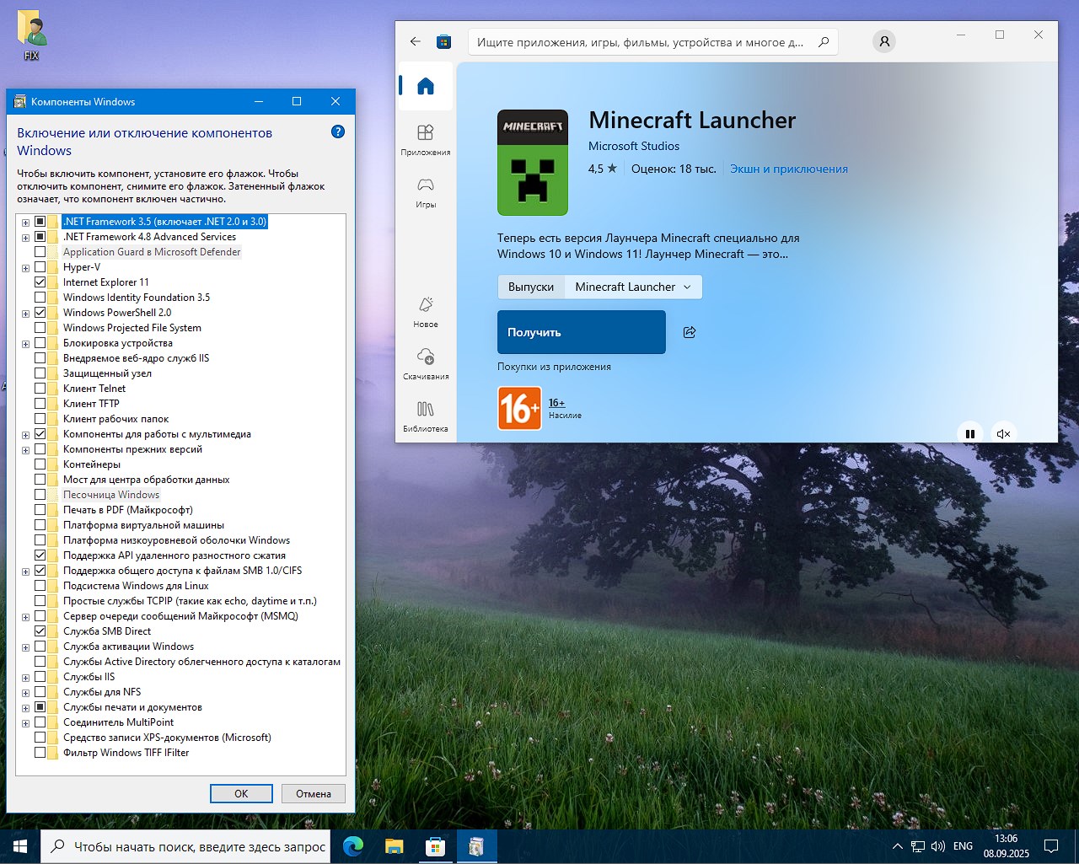Open the Minecraft Launcher edition dropdown
The width and height of the screenshot is (1079, 864).
633,287
